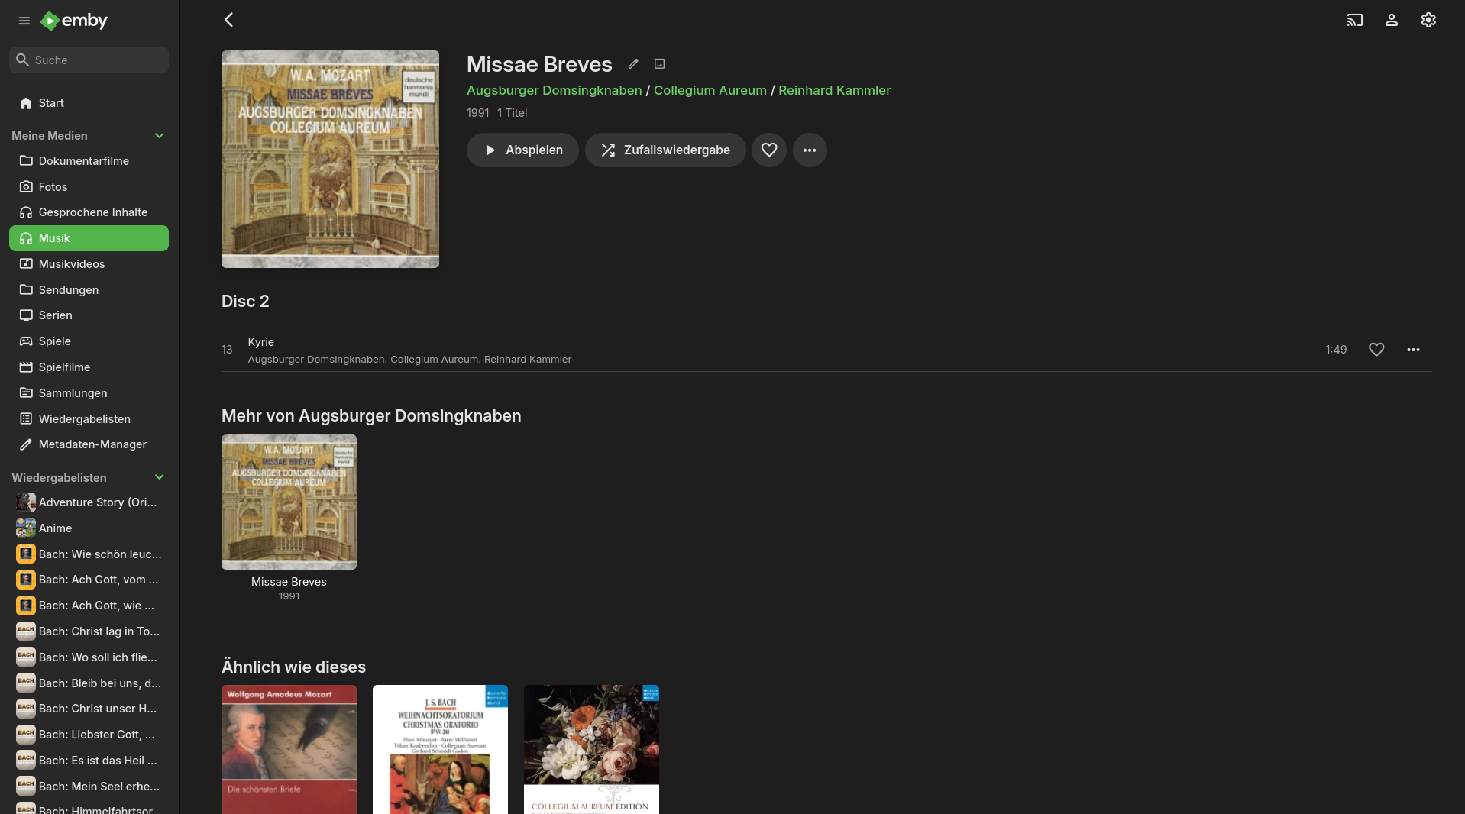This screenshot has height=814, width=1465.
Task: Open Missae Breves thumbnail under Mehr von
Action: [289, 502]
